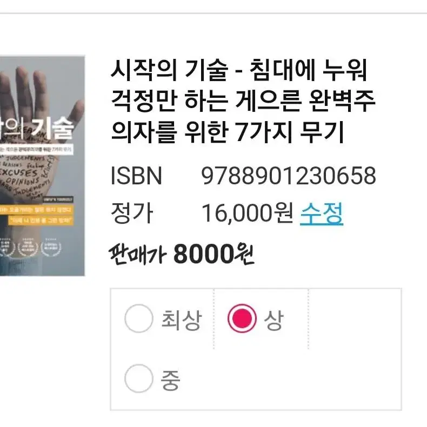427x427 pixels.
Task: Click the ISBN field label
Action: 136,176
